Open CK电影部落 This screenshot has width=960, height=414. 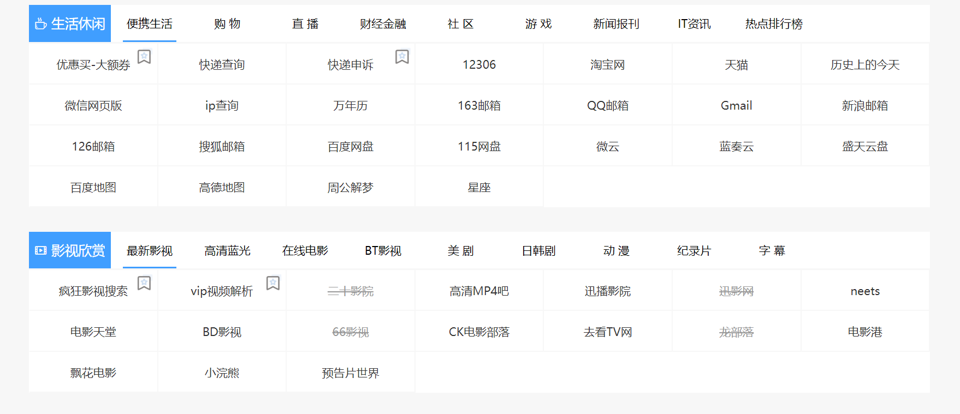coord(479,332)
